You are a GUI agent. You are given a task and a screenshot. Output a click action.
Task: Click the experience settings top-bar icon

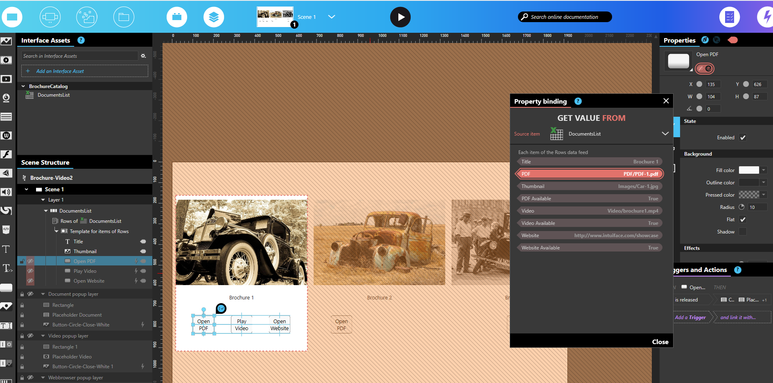tap(50, 17)
